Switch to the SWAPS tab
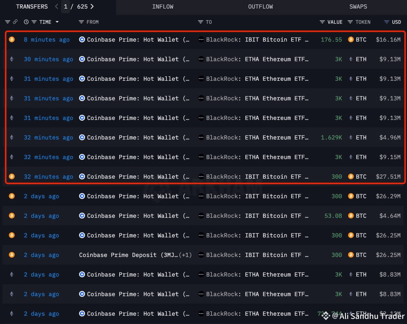 (x=358, y=7)
